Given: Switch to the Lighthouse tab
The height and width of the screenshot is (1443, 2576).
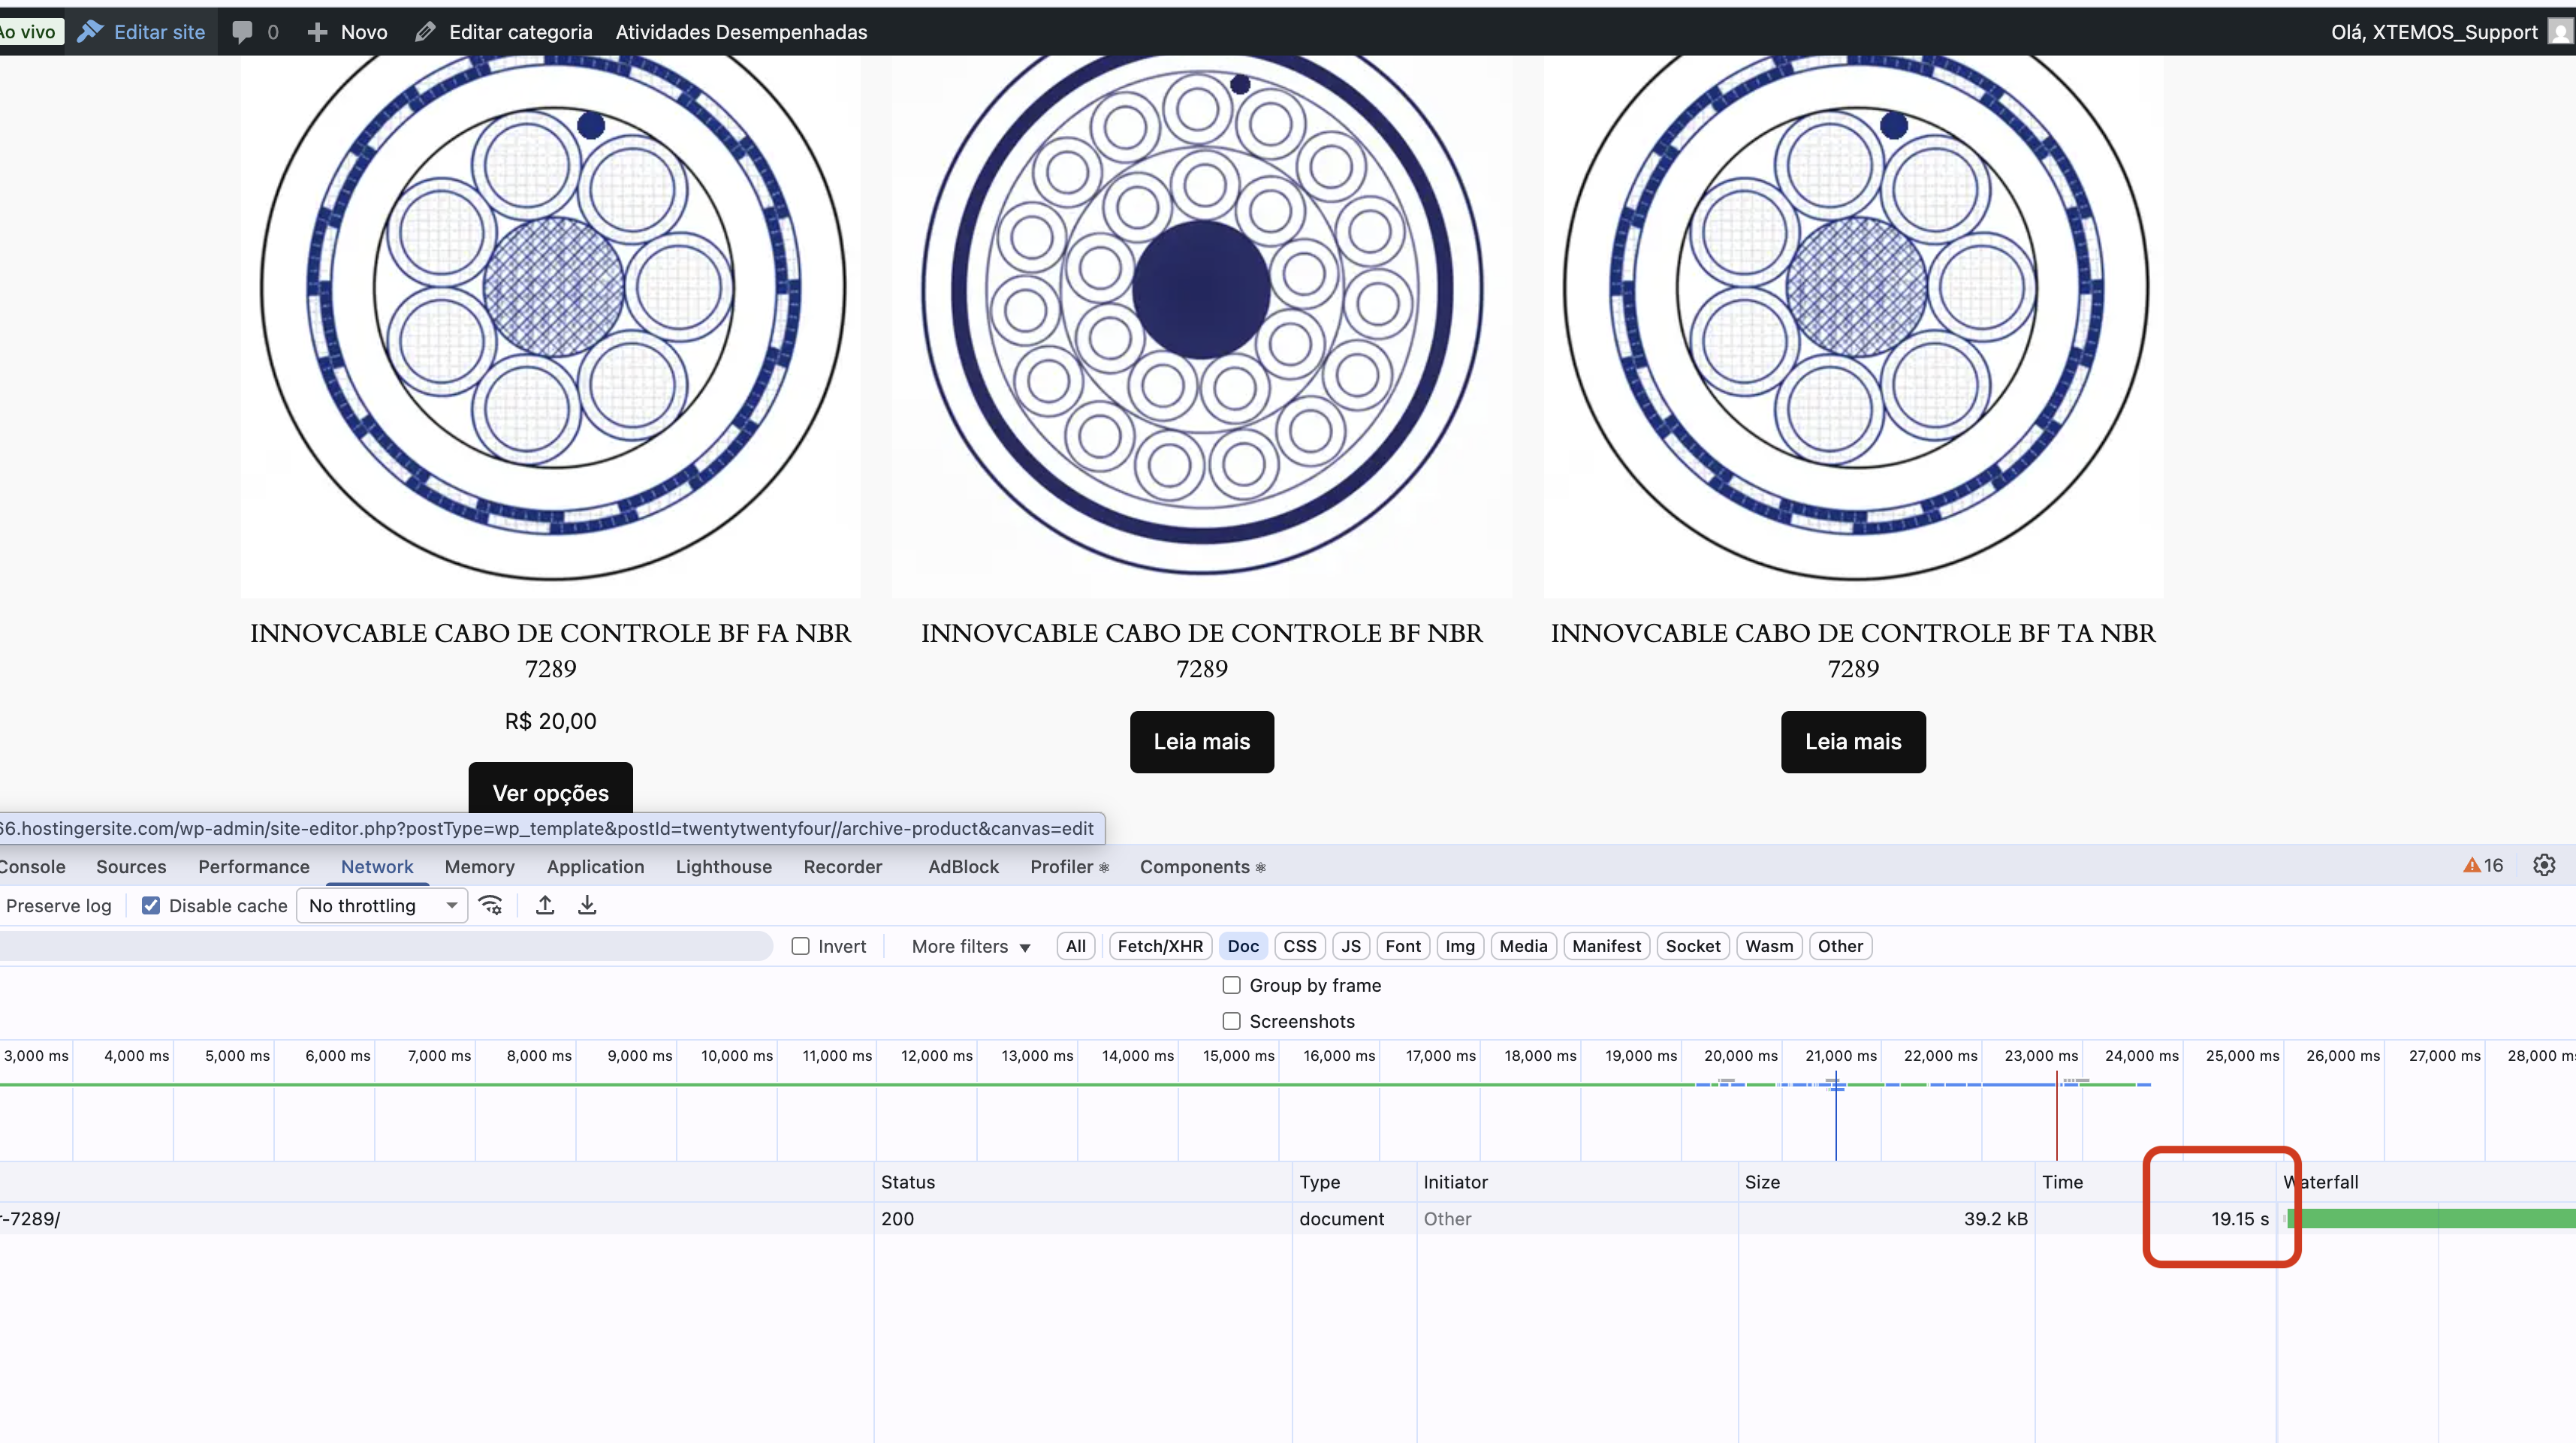Looking at the screenshot, I should click(723, 867).
